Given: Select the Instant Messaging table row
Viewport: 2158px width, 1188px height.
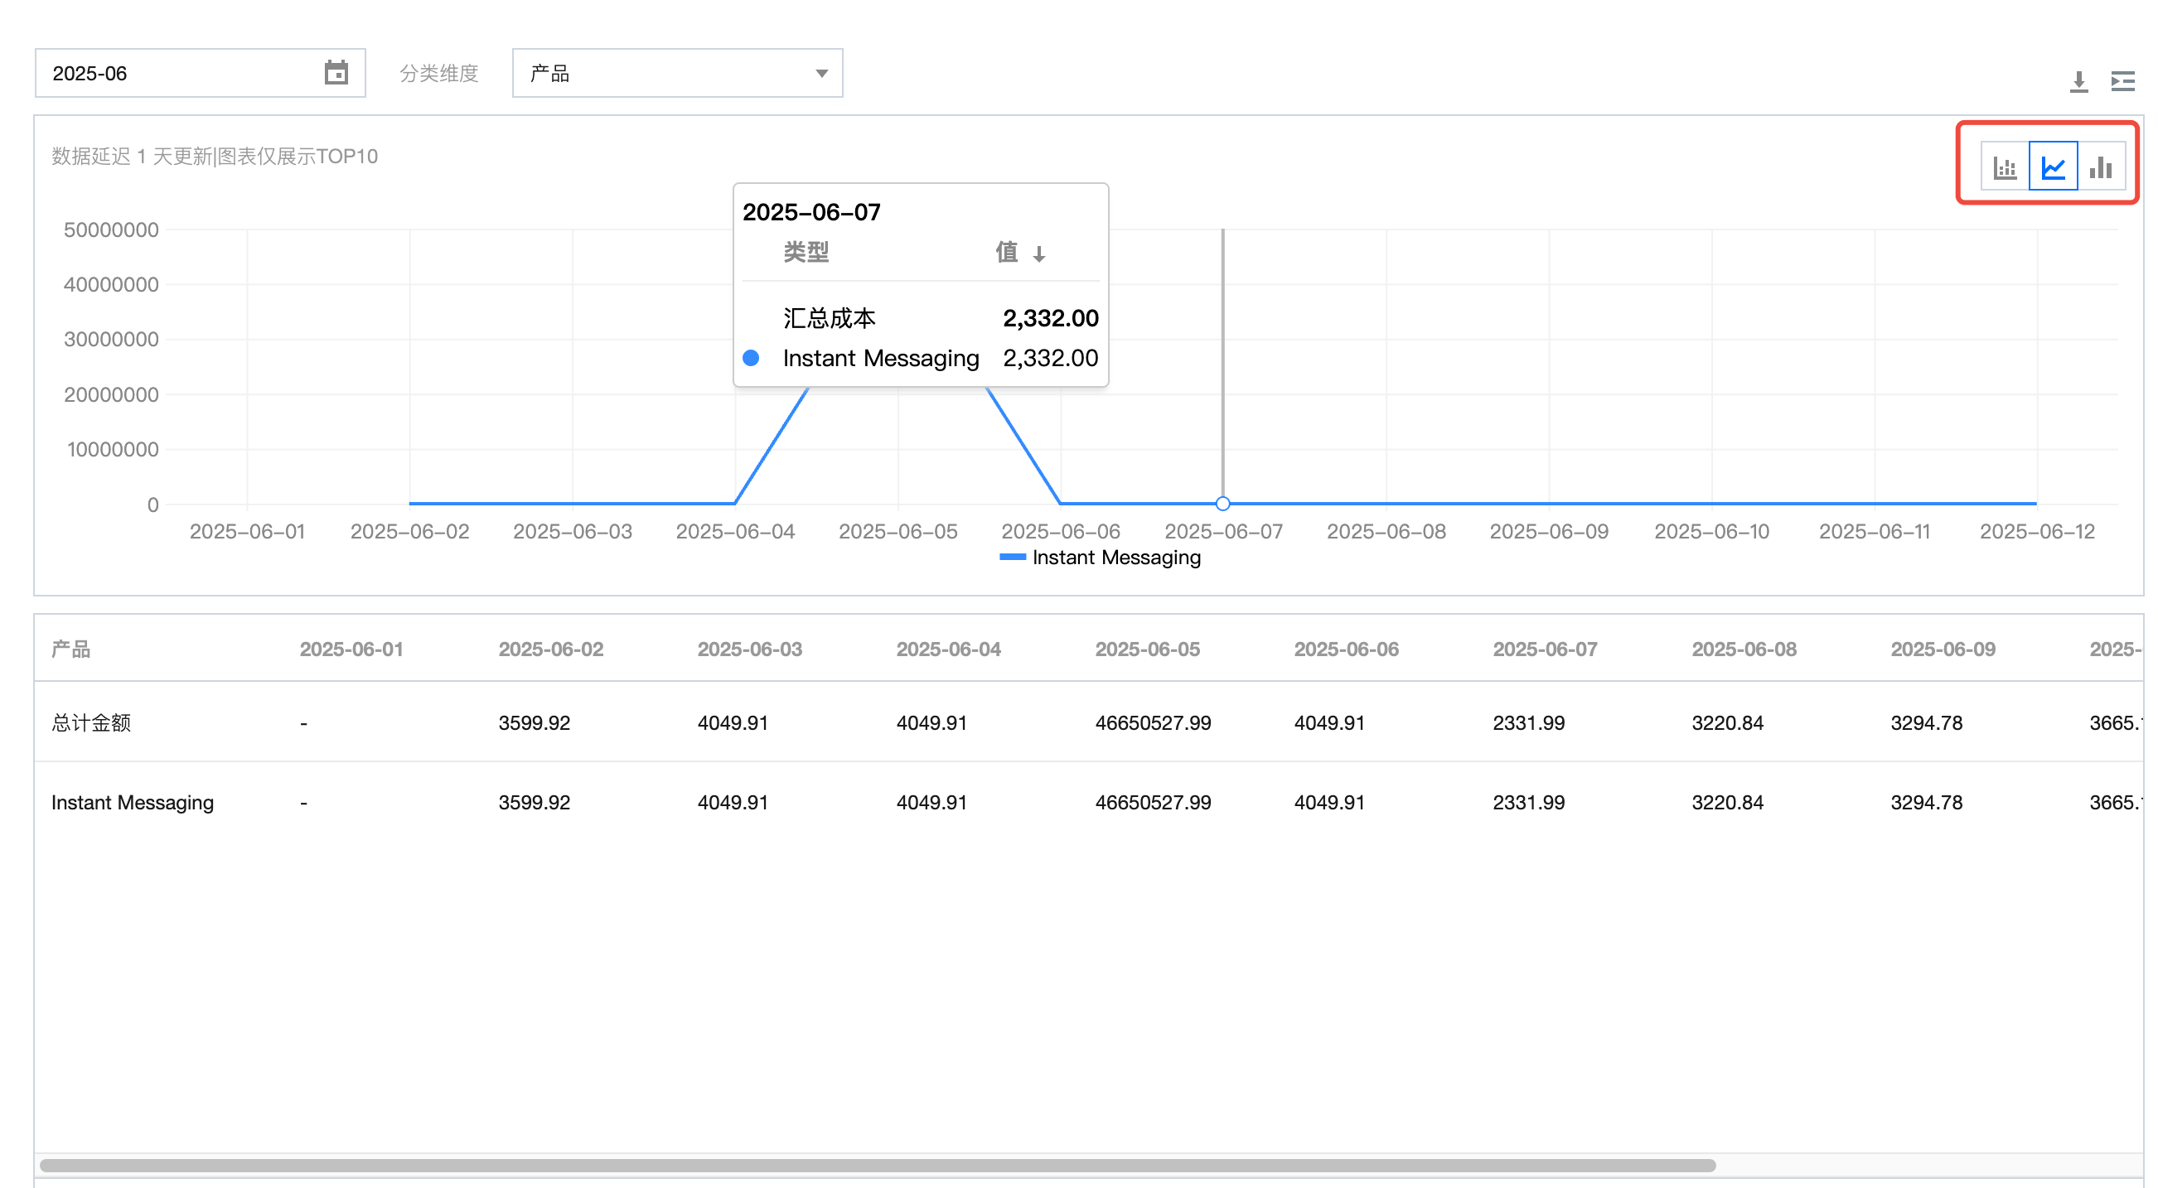Looking at the screenshot, I should tap(133, 802).
